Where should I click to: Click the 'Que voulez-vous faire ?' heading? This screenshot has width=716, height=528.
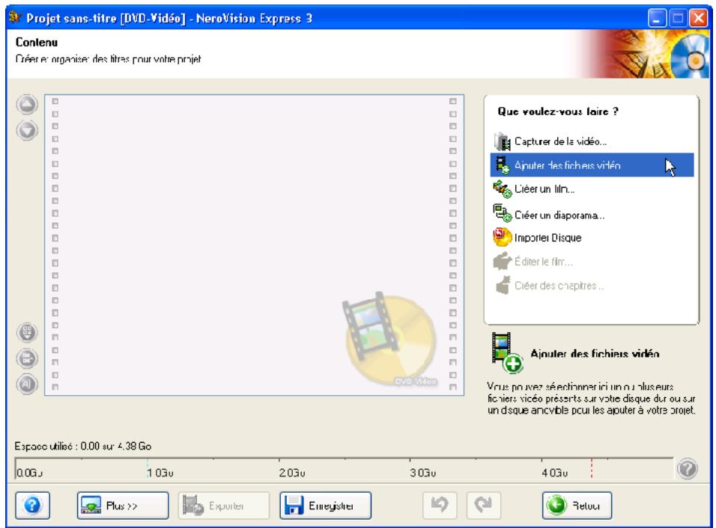pyautogui.click(x=558, y=111)
